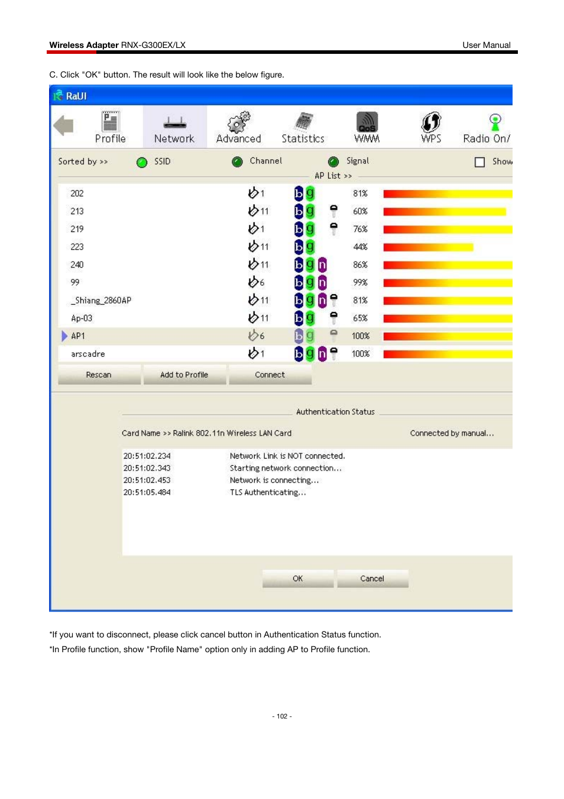Click the lock icon on arscadre row
The image size is (564, 799).
333,353
